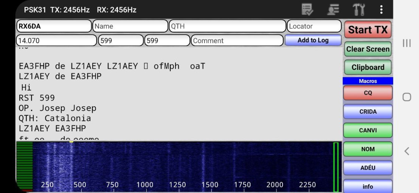Tap the Android back arrow

(x=407, y=151)
